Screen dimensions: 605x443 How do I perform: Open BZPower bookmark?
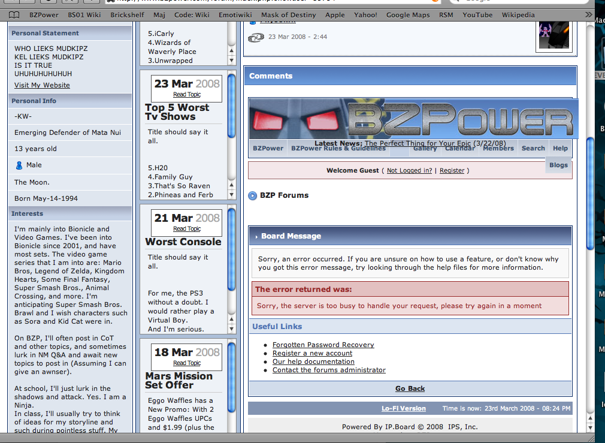tap(44, 15)
